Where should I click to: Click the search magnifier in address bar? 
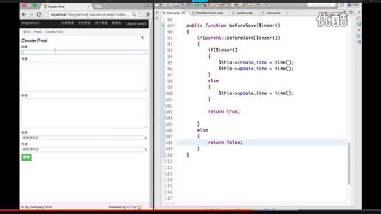point(133,14)
